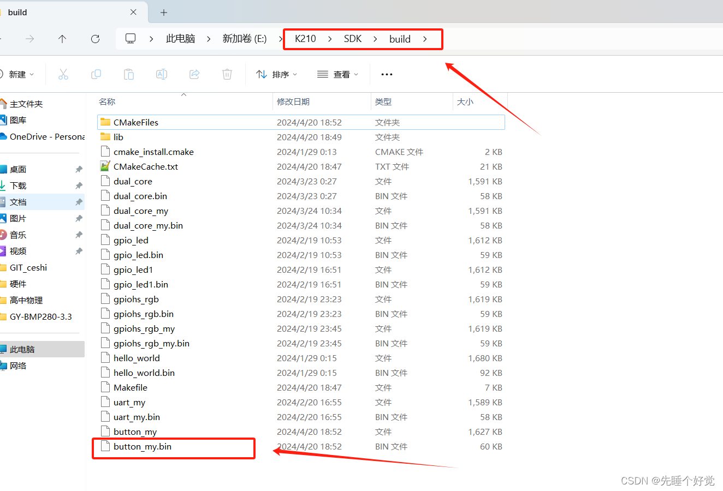Click the pin icon next to 视频
The width and height of the screenshot is (723, 491).
tap(79, 251)
